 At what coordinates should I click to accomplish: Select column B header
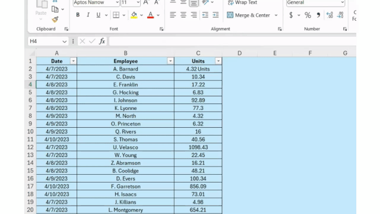pyautogui.click(x=125, y=53)
